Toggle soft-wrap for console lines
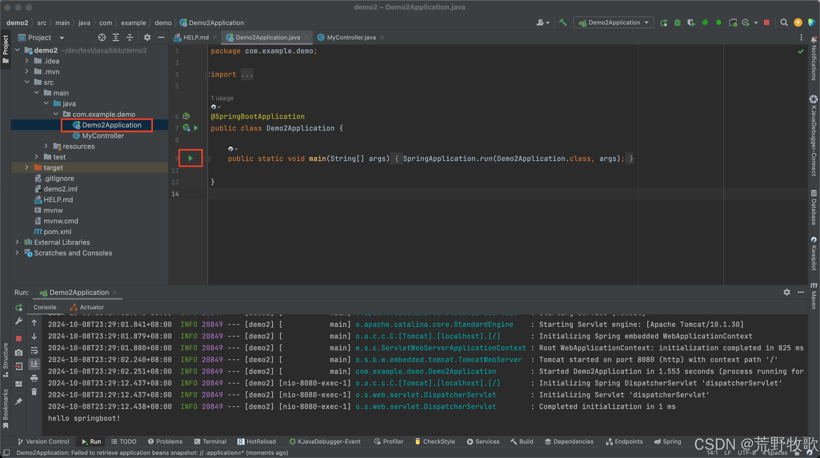The width and height of the screenshot is (820, 458). point(34,351)
